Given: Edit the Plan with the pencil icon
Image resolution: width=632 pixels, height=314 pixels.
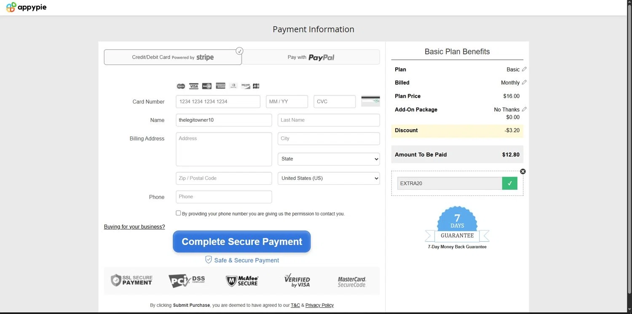Looking at the screenshot, I should click(x=524, y=69).
